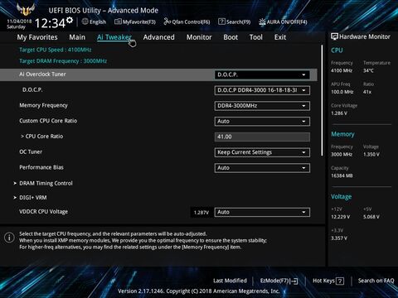Click Target DRAM Frequency : 3000MHz text
Viewport: 398px width, 298px height.
[63, 61]
